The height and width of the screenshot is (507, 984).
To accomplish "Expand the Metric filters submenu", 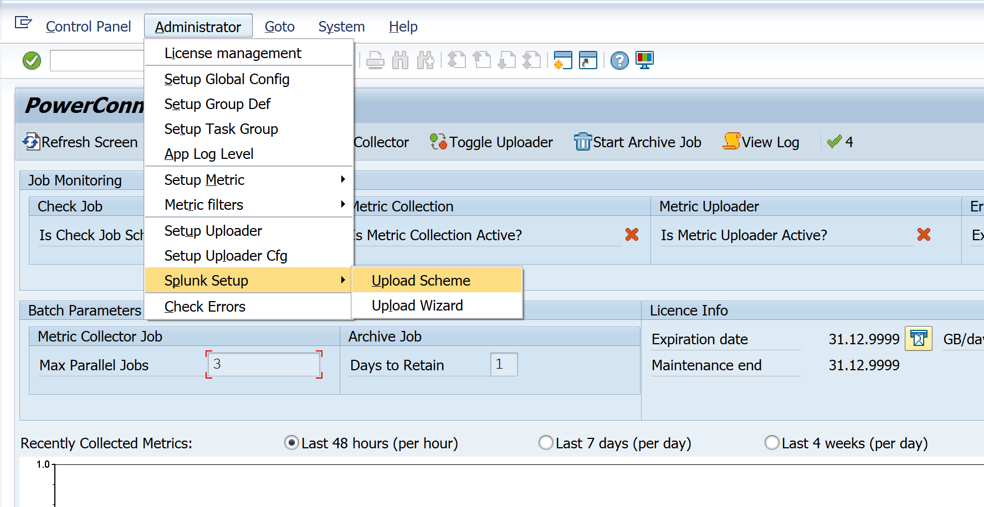I will 343,204.
